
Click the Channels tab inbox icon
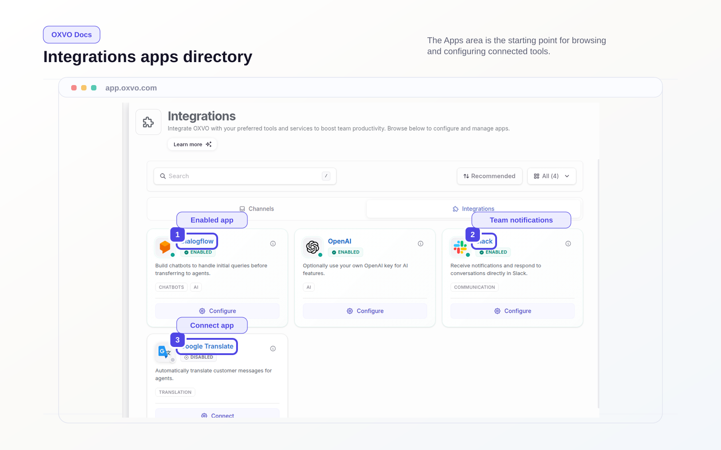[242, 209]
